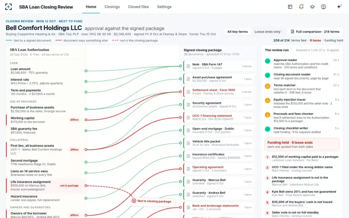Open loose end 1 about $12,500 to a packager
The image size is (349, 218).
302,158
